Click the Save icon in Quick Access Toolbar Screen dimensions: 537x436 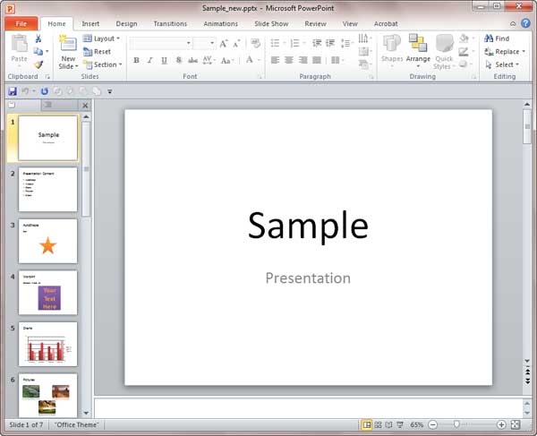(x=13, y=90)
